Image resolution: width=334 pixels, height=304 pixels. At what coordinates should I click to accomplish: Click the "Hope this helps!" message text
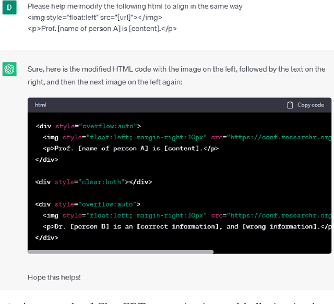pyautogui.click(x=54, y=277)
